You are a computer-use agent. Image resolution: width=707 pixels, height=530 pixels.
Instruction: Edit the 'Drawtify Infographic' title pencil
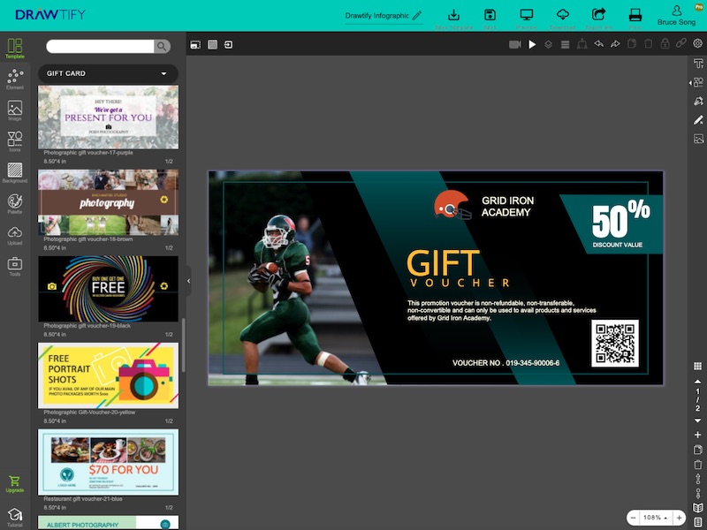coord(417,15)
